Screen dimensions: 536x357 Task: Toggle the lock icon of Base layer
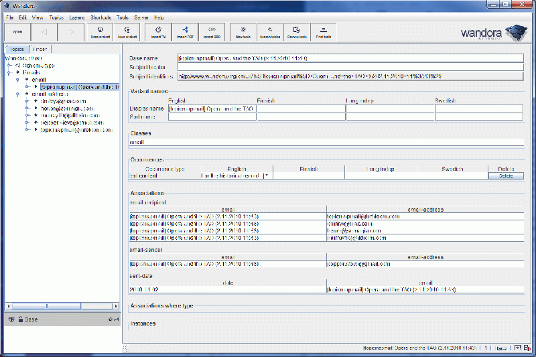[x=20, y=319]
